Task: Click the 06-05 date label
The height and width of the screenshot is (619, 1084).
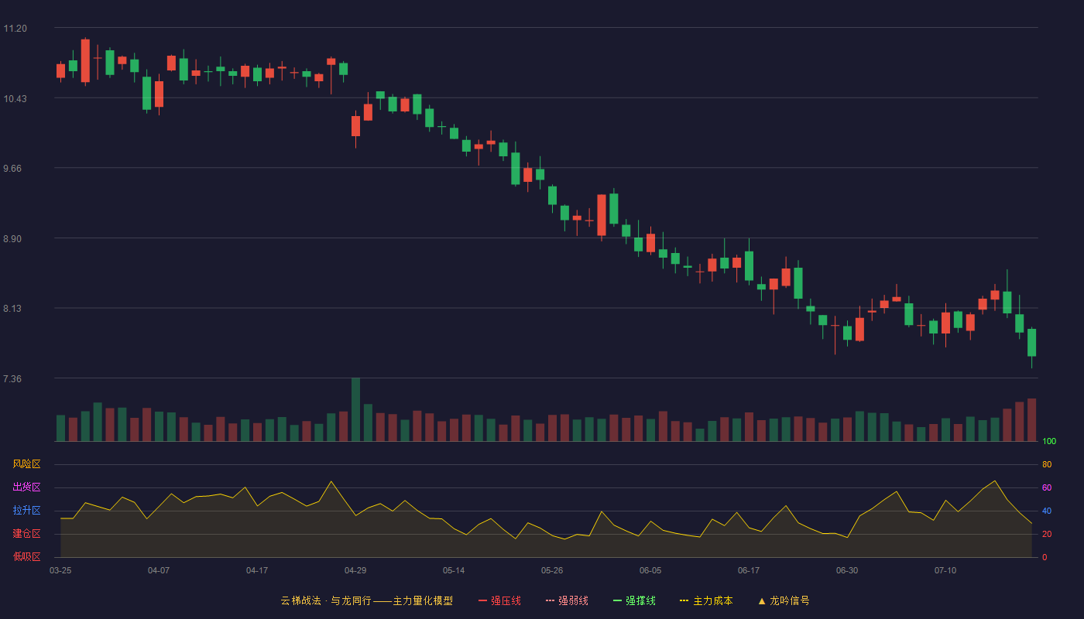Action: 650,570
